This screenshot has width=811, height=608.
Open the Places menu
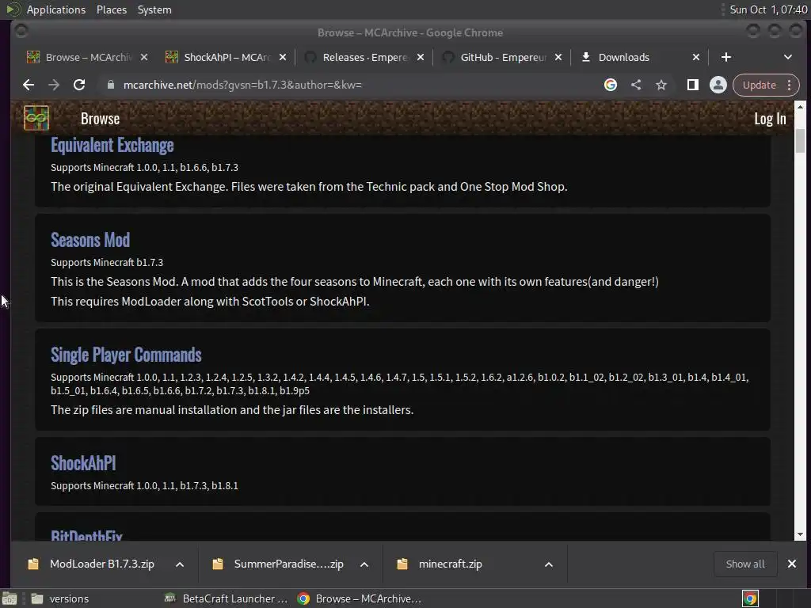112,9
